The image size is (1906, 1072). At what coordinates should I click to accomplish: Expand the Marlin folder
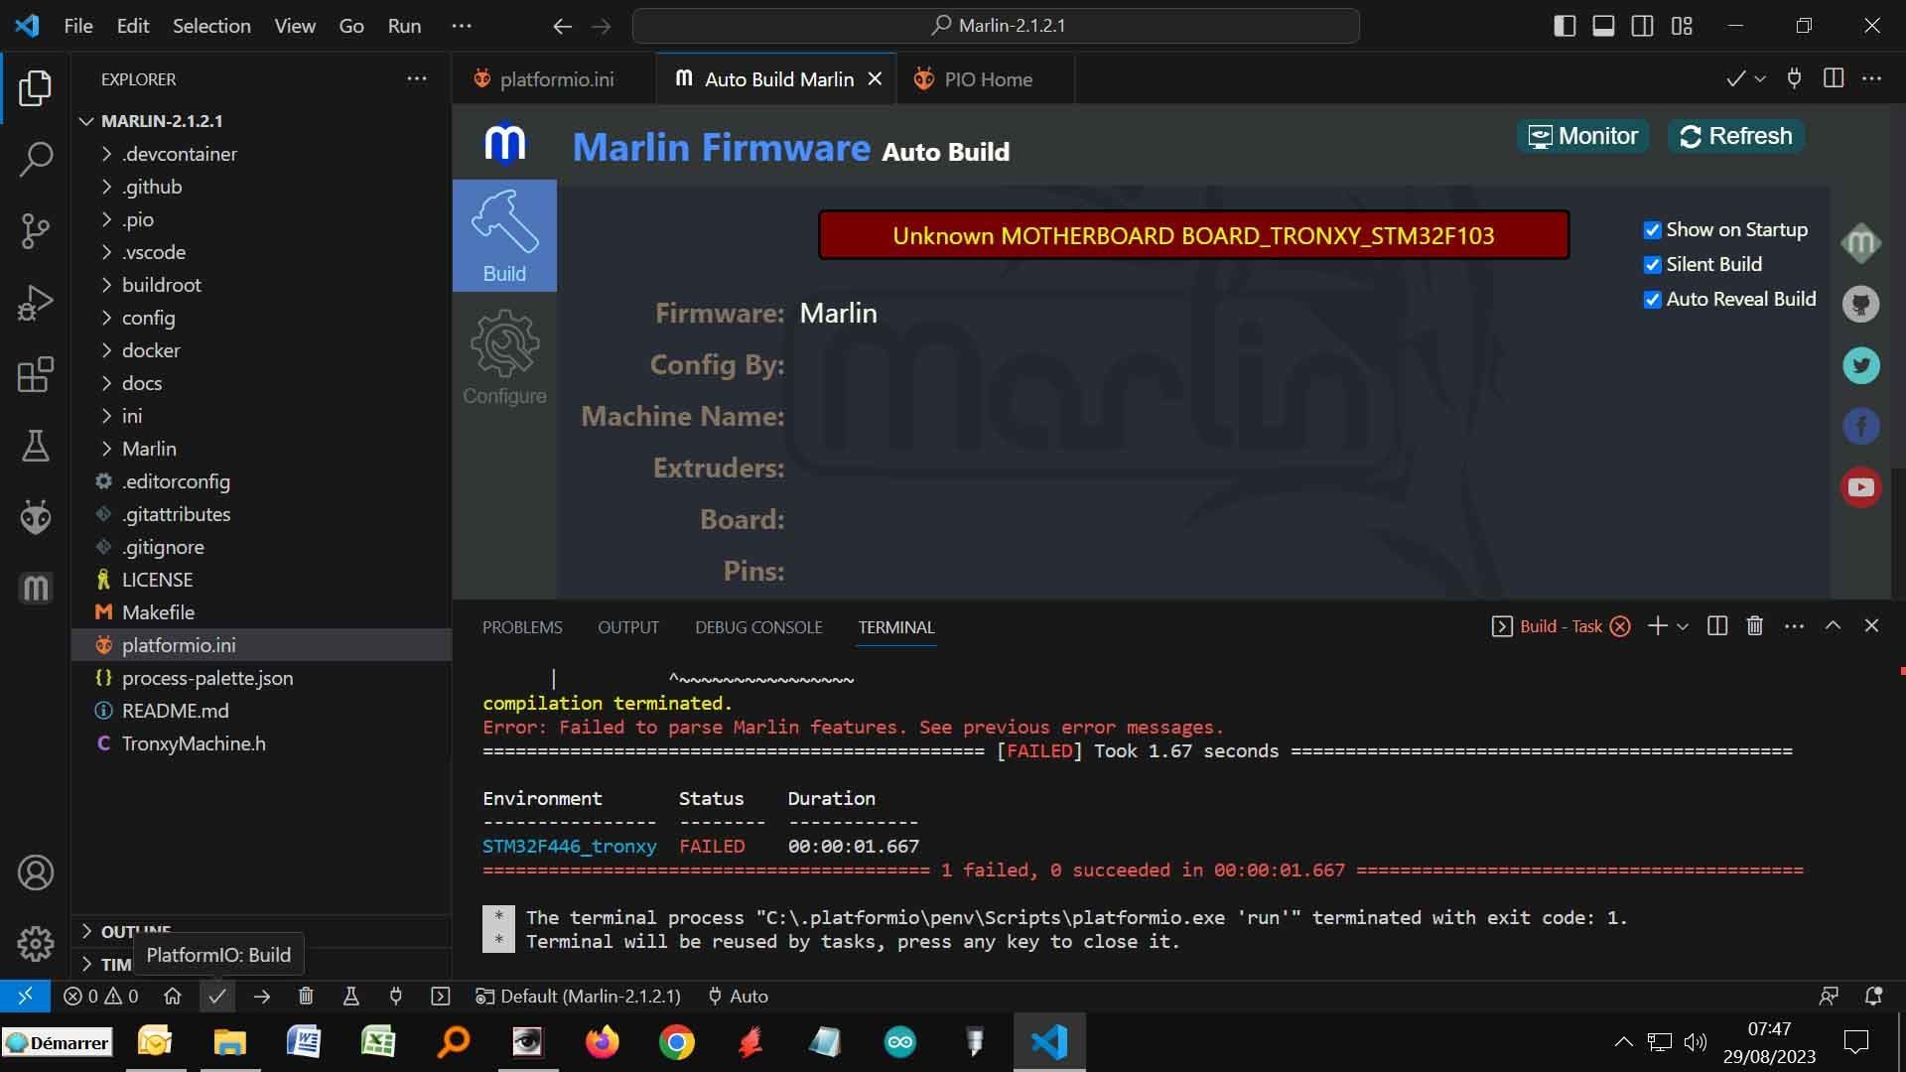point(261,449)
